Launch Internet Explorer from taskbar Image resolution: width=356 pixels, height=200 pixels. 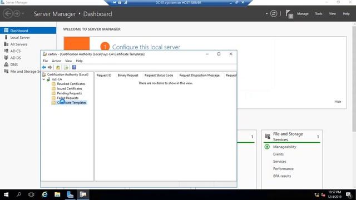tap(44, 194)
